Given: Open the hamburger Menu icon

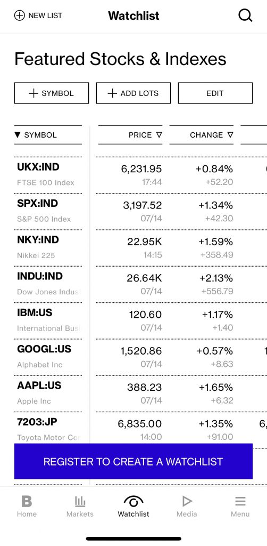Looking at the screenshot, I should click(x=240, y=501).
